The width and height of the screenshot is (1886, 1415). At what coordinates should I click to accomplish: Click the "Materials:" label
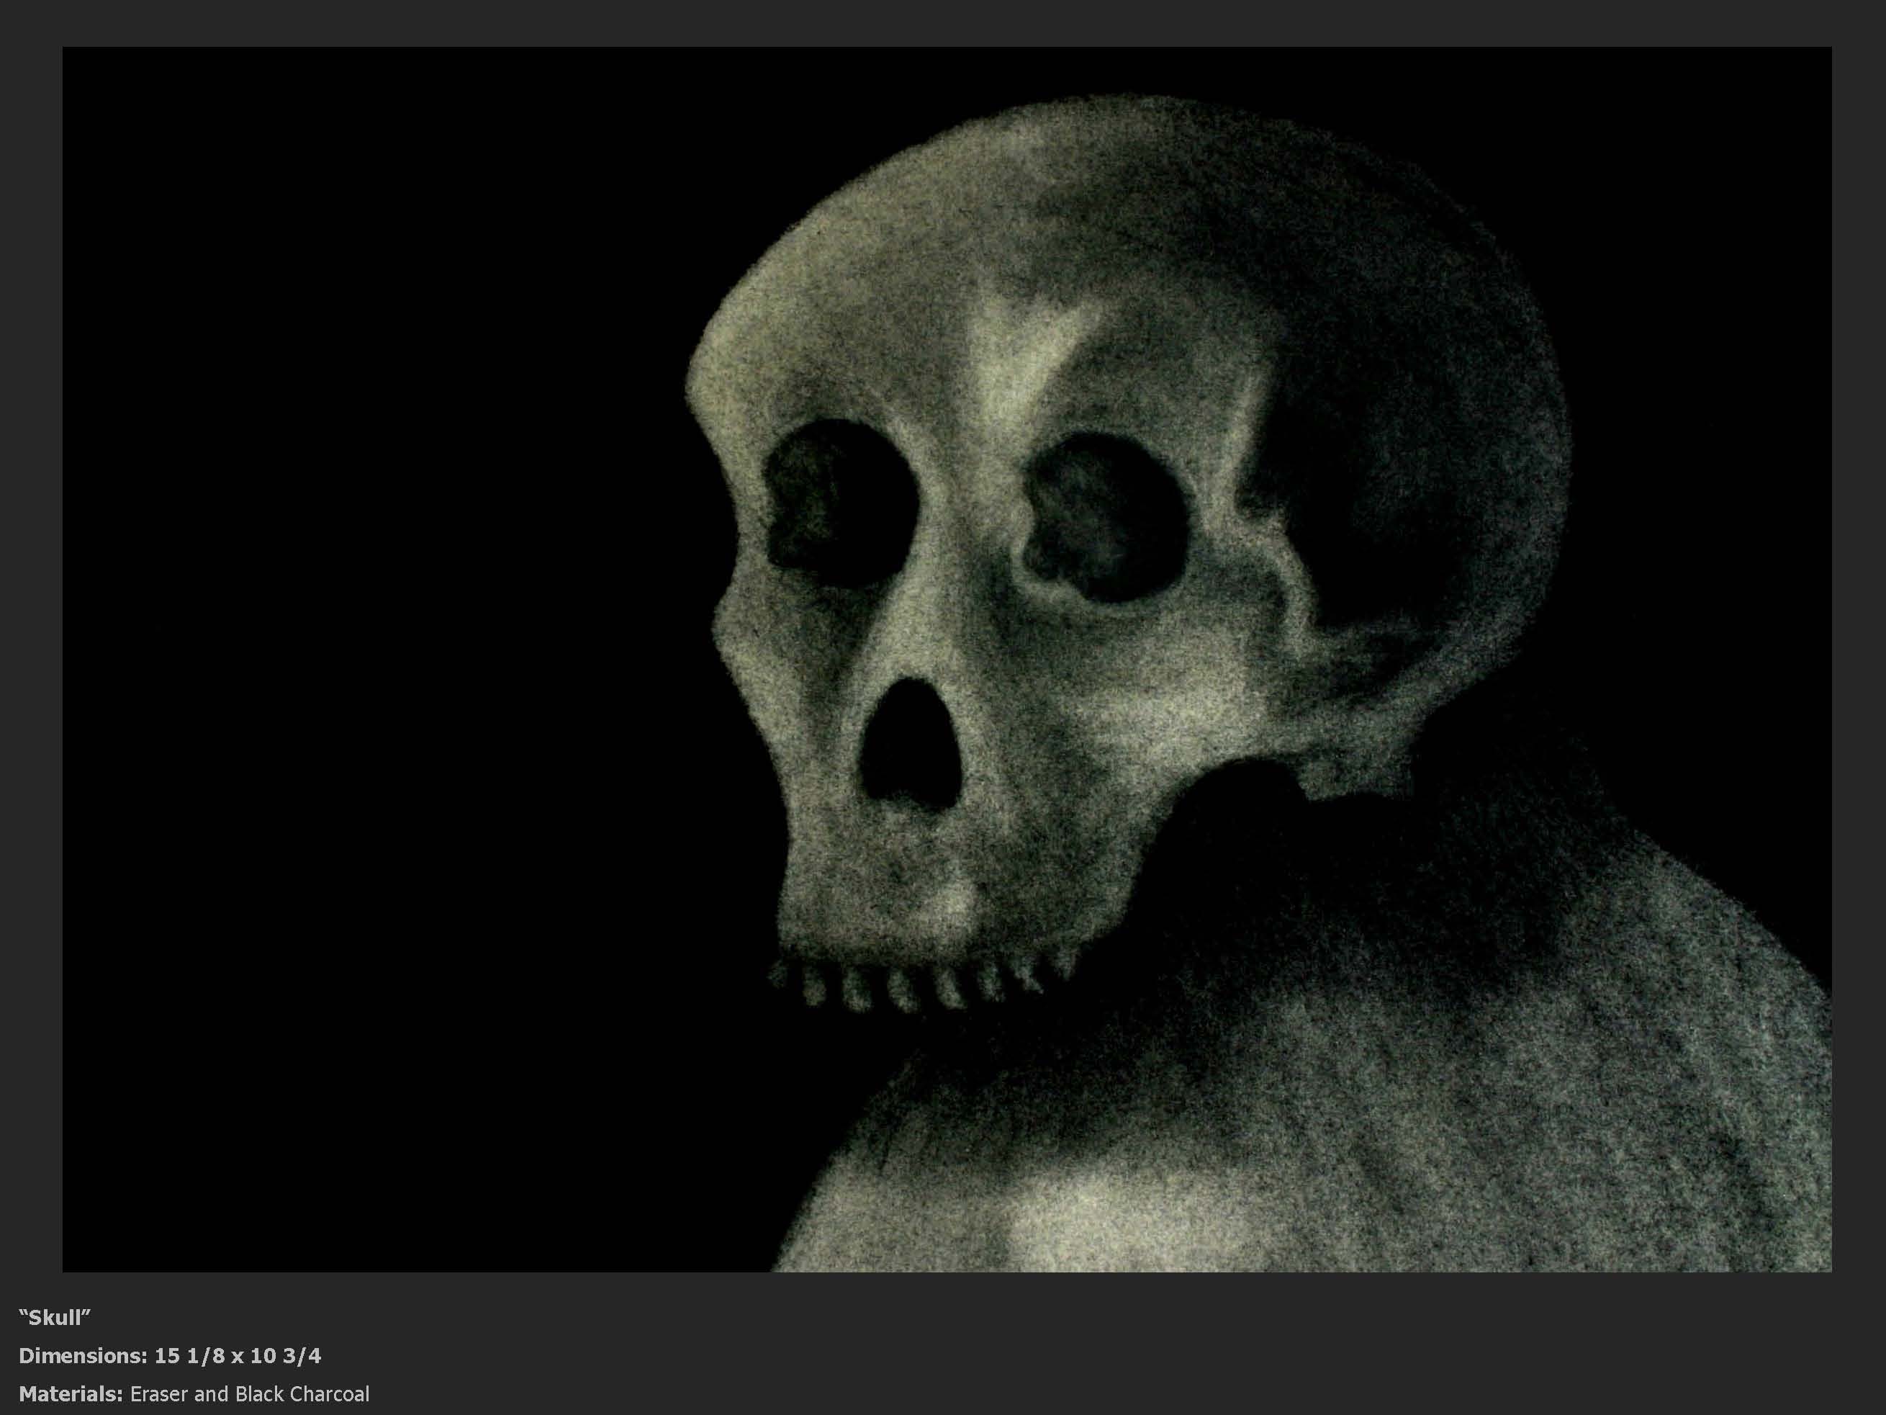pyautogui.click(x=71, y=1395)
